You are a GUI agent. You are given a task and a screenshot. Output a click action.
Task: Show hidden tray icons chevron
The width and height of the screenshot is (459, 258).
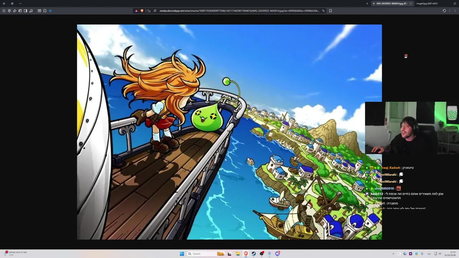click(393, 254)
